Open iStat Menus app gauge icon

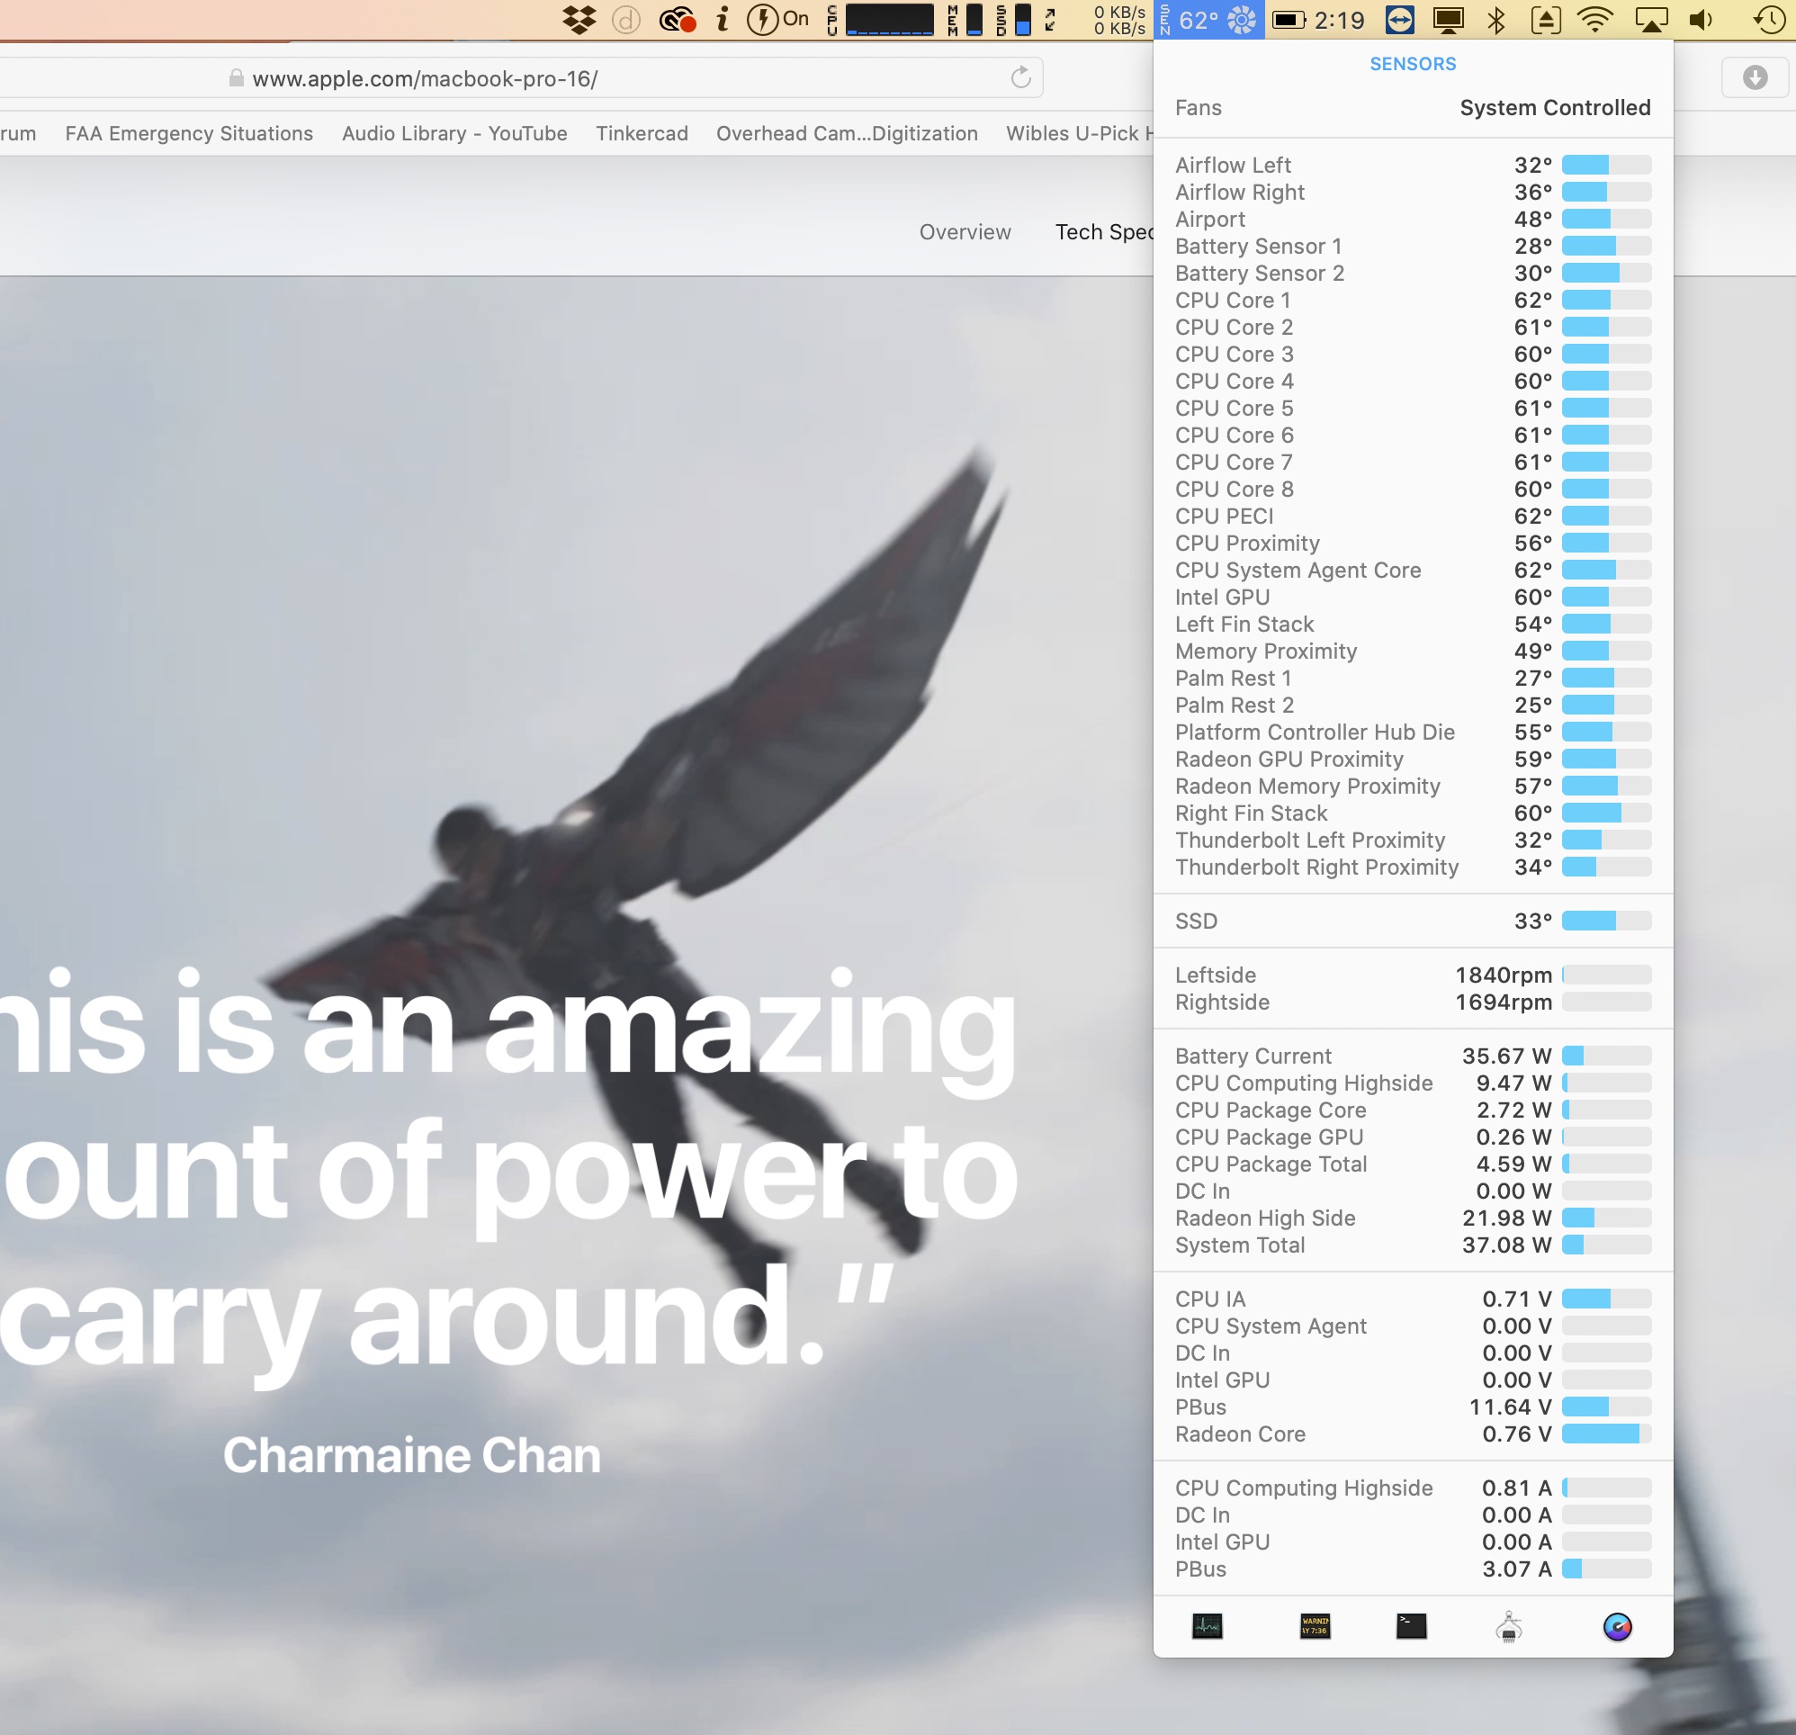(1616, 1627)
